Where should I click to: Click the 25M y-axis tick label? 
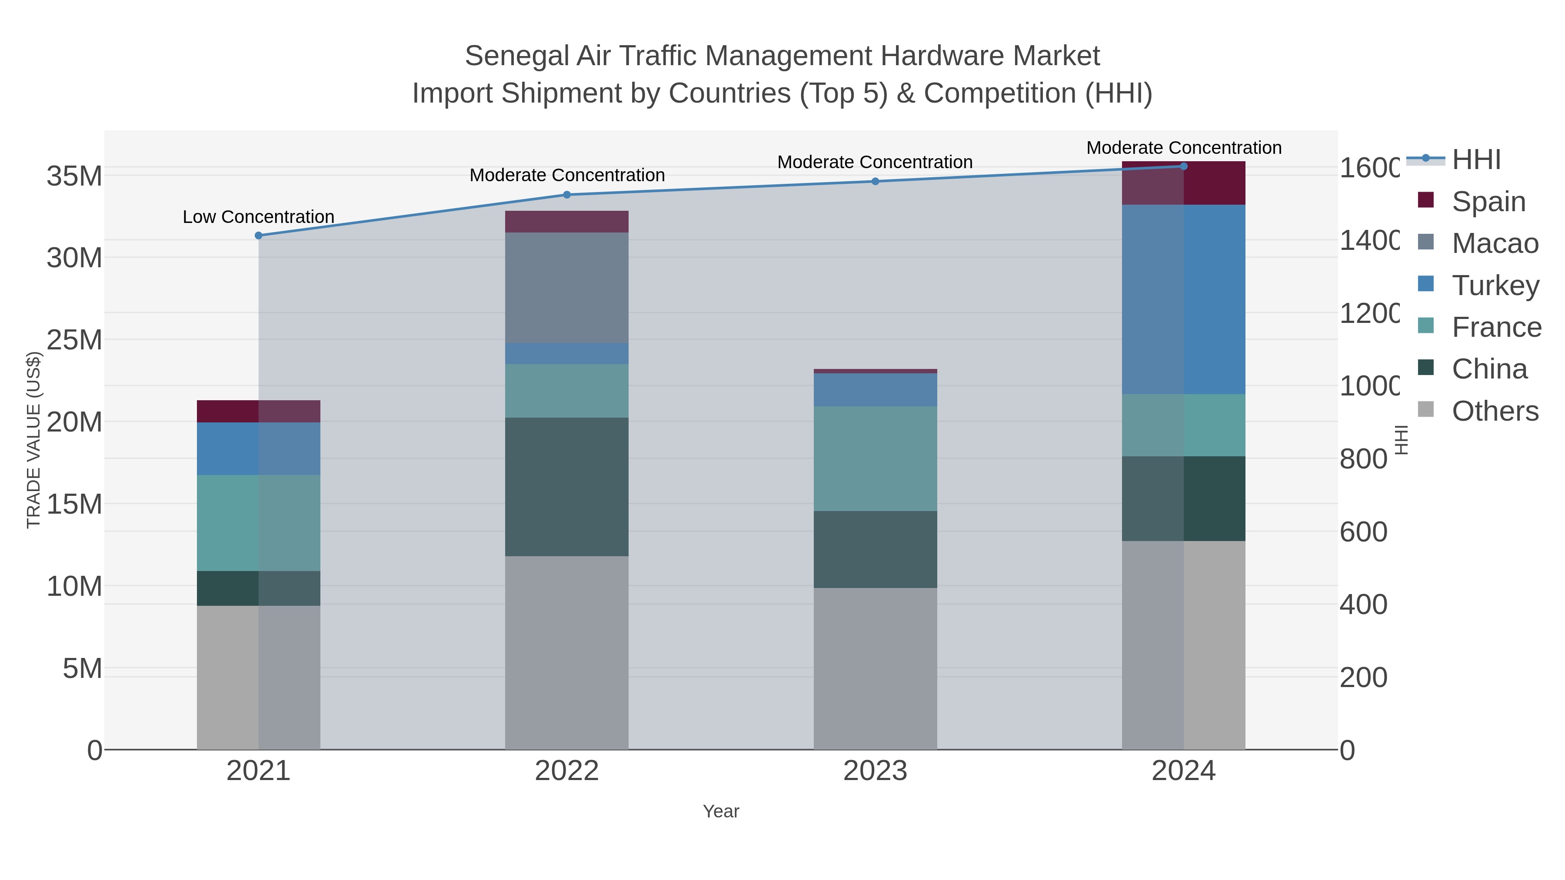pos(74,340)
